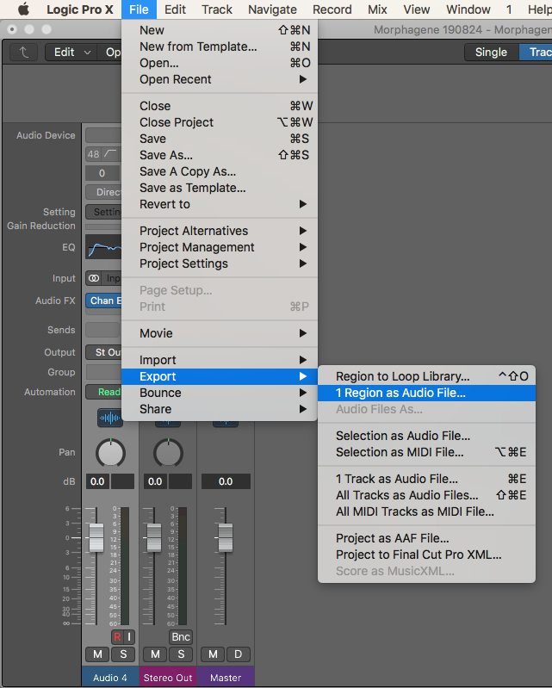Expand the Project Alternatives submenu
The image size is (552, 688).
220,231
